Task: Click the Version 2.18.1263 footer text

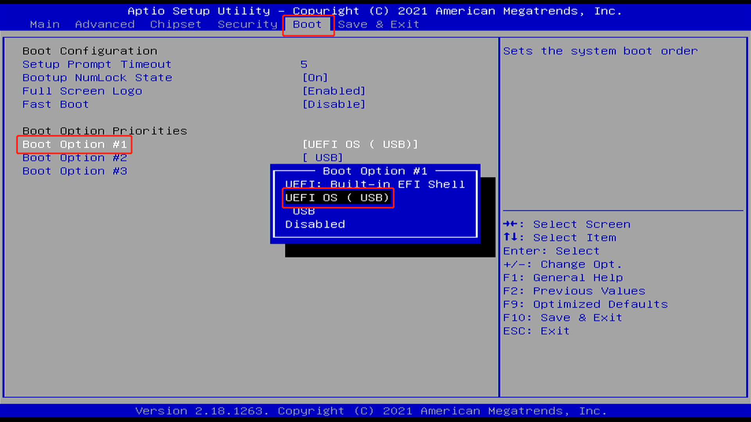Action: 371,411
